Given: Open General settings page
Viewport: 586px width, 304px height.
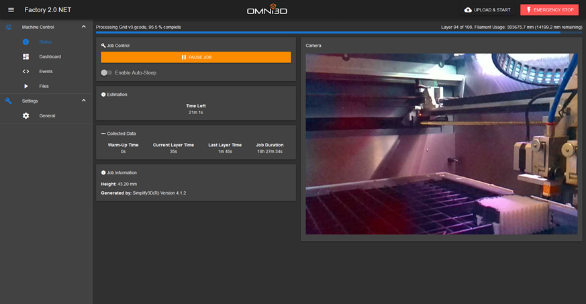Looking at the screenshot, I should click(46, 116).
